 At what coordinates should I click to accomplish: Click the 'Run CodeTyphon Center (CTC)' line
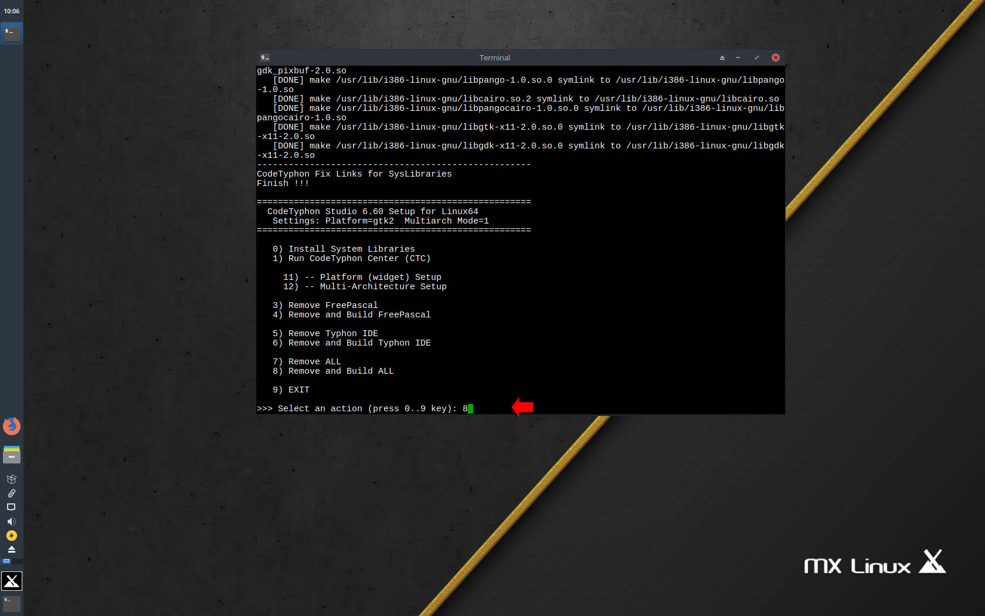(351, 259)
